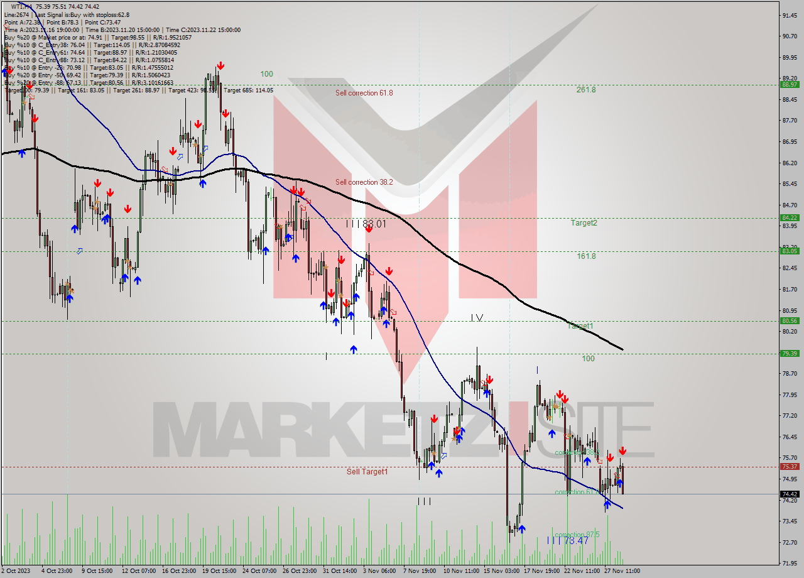Click the 'Point A:72.38' text
This screenshot has width=804, height=578.
23,22
